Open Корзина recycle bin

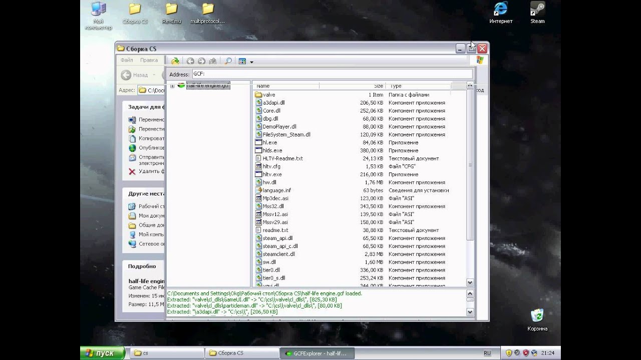(x=537, y=320)
